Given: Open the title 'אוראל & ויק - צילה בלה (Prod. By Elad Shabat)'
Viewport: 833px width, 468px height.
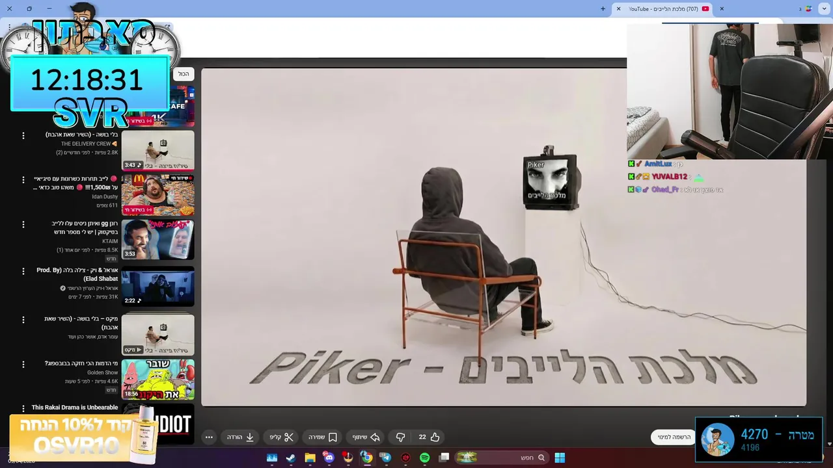Looking at the screenshot, I should point(77,274).
